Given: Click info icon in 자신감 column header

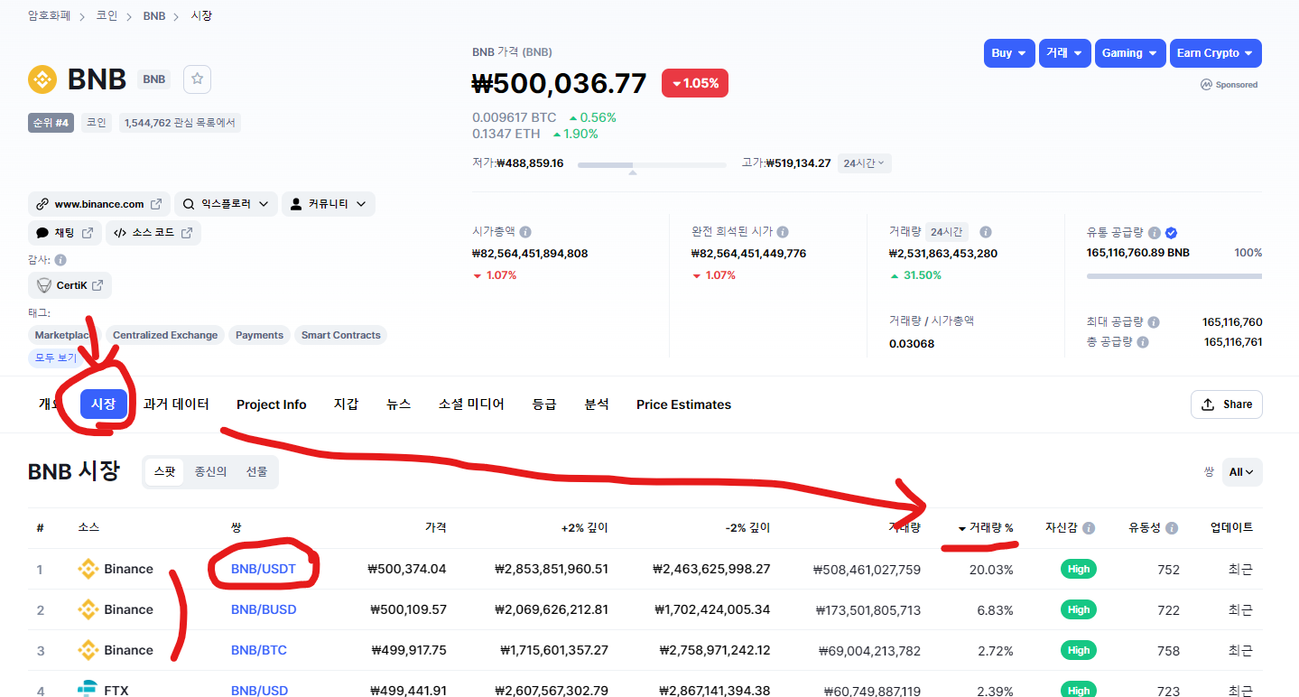Looking at the screenshot, I should point(1089,528).
